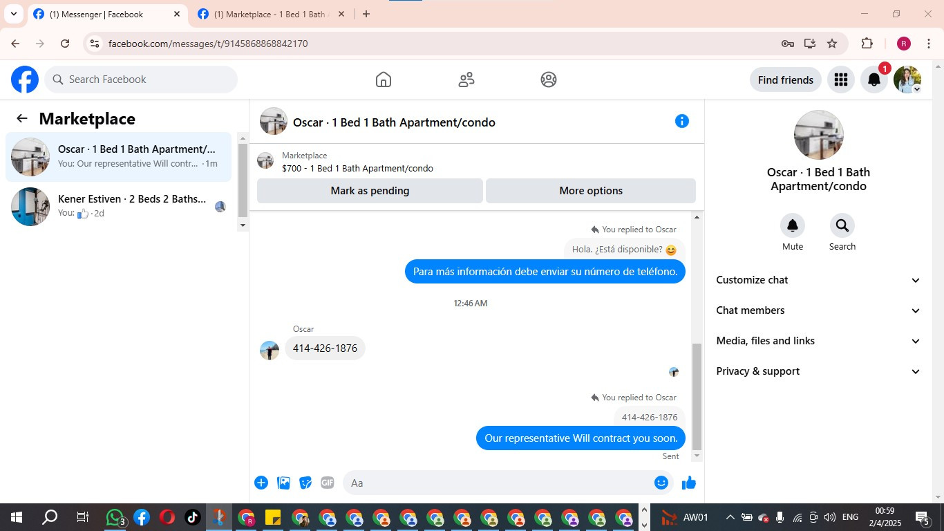Click the Mark as pending button
944x531 pixels.
point(370,191)
